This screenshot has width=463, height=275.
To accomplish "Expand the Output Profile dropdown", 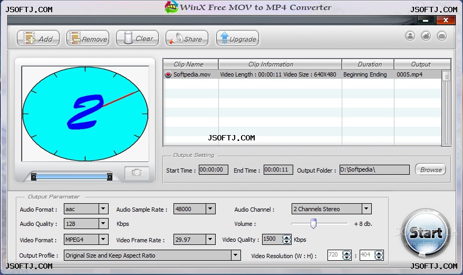I will 236,255.
